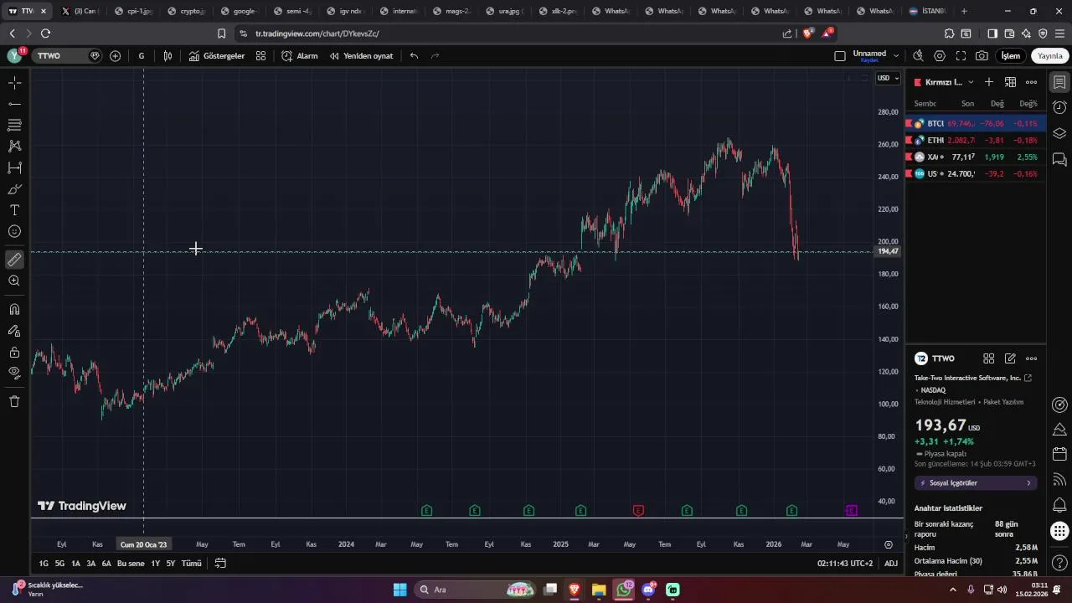Image resolution: width=1072 pixels, height=603 pixels.
Task: Select the trend line drawing tool
Action: (14, 104)
